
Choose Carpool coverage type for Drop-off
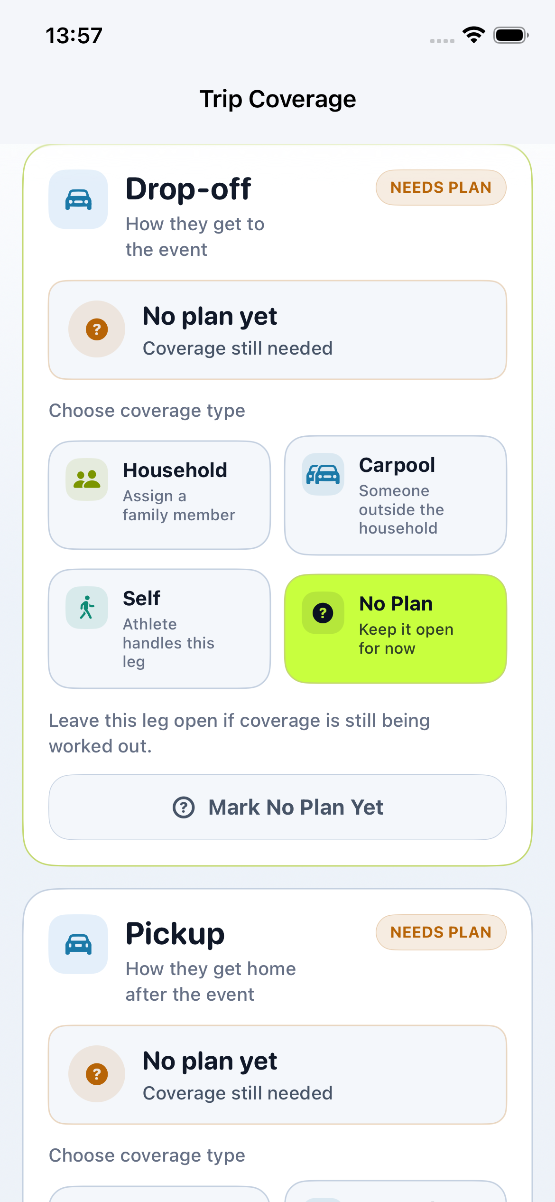click(396, 495)
